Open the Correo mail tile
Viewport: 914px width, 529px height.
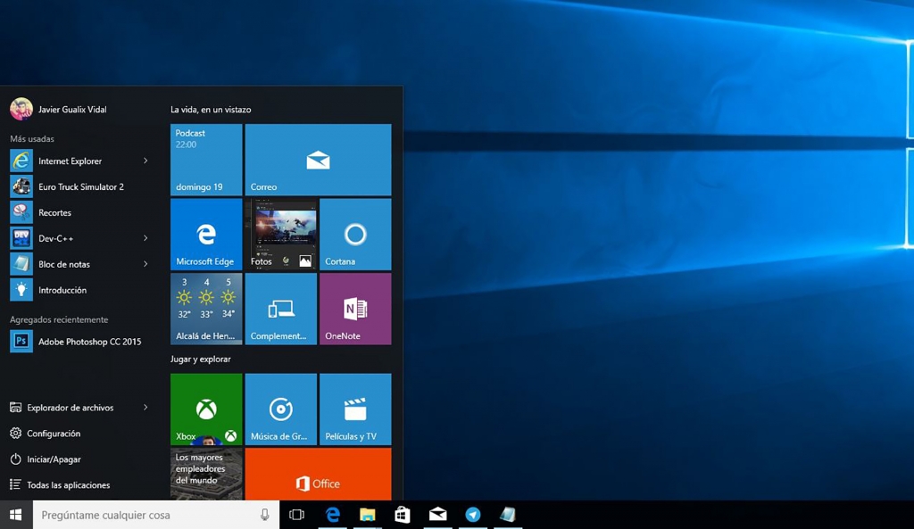click(318, 160)
